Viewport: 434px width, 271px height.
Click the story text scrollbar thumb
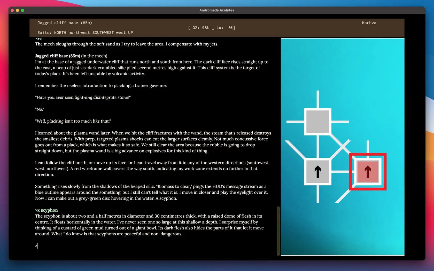(x=278, y=231)
